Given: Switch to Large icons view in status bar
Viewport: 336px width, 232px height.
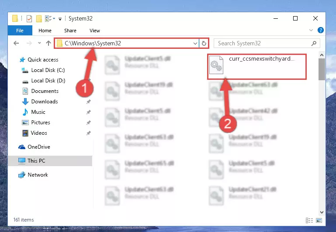Looking at the screenshot, I should (x=319, y=220).
